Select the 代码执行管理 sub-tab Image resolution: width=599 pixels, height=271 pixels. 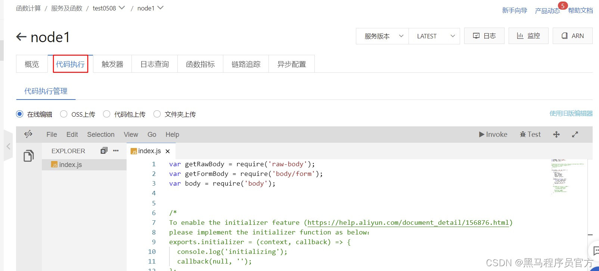[x=46, y=91]
